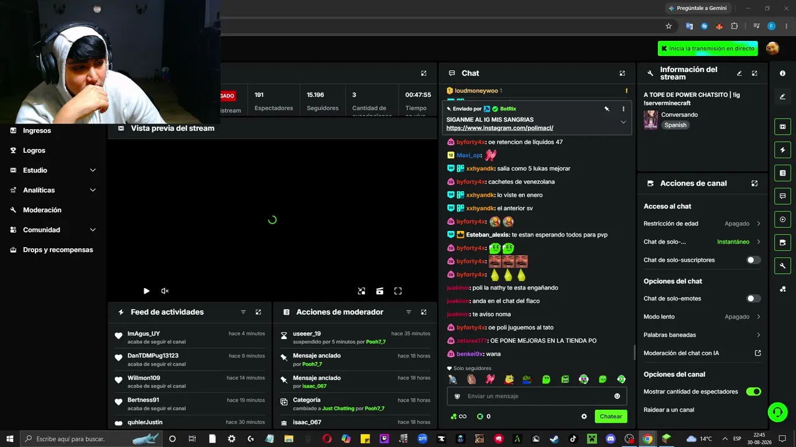The image size is (796, 447).
Task: Click the Windows taskbar search box
Action: pos(90,438)
